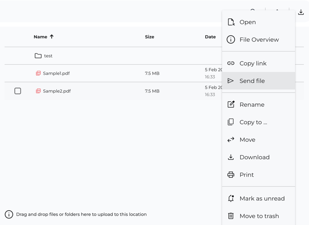Screen dimensions: 309x225
Task: Click the test folder icon
Action: 38,56
